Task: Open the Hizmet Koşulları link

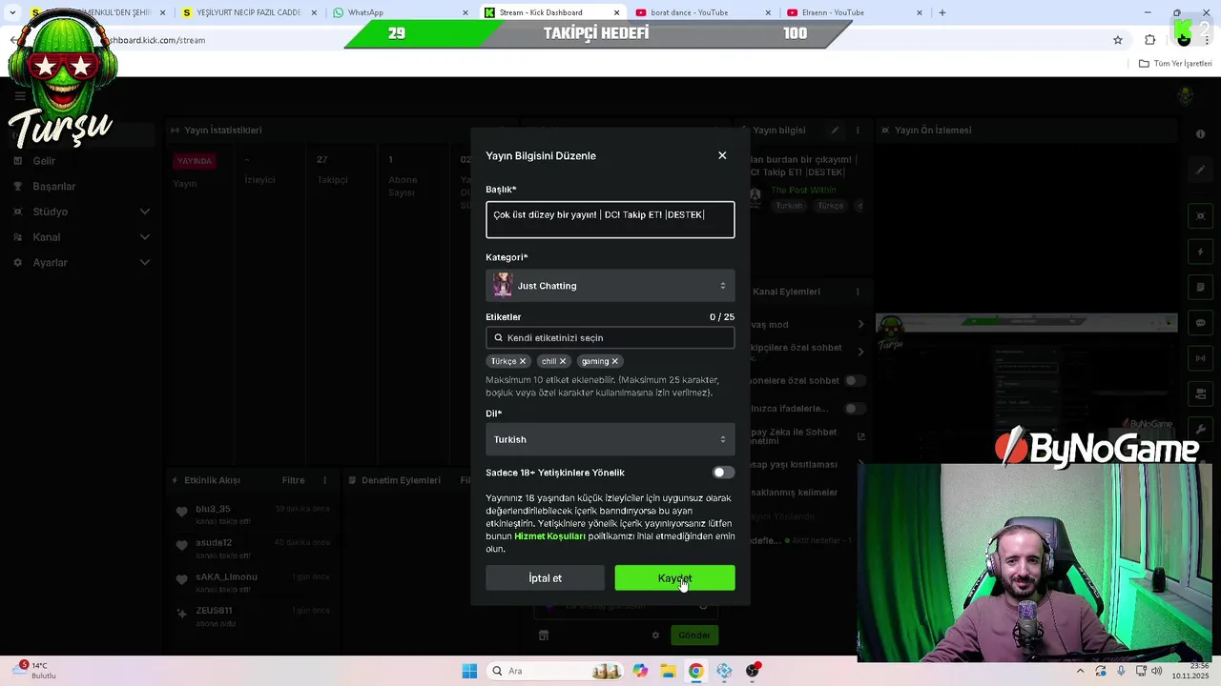Action: [x=549, y=536]
